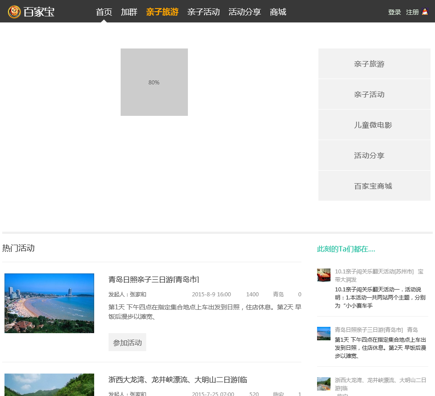Click the 百家宝 site name text
The width and height of the screenshot is (435, 396).
[x=39, y=12]
